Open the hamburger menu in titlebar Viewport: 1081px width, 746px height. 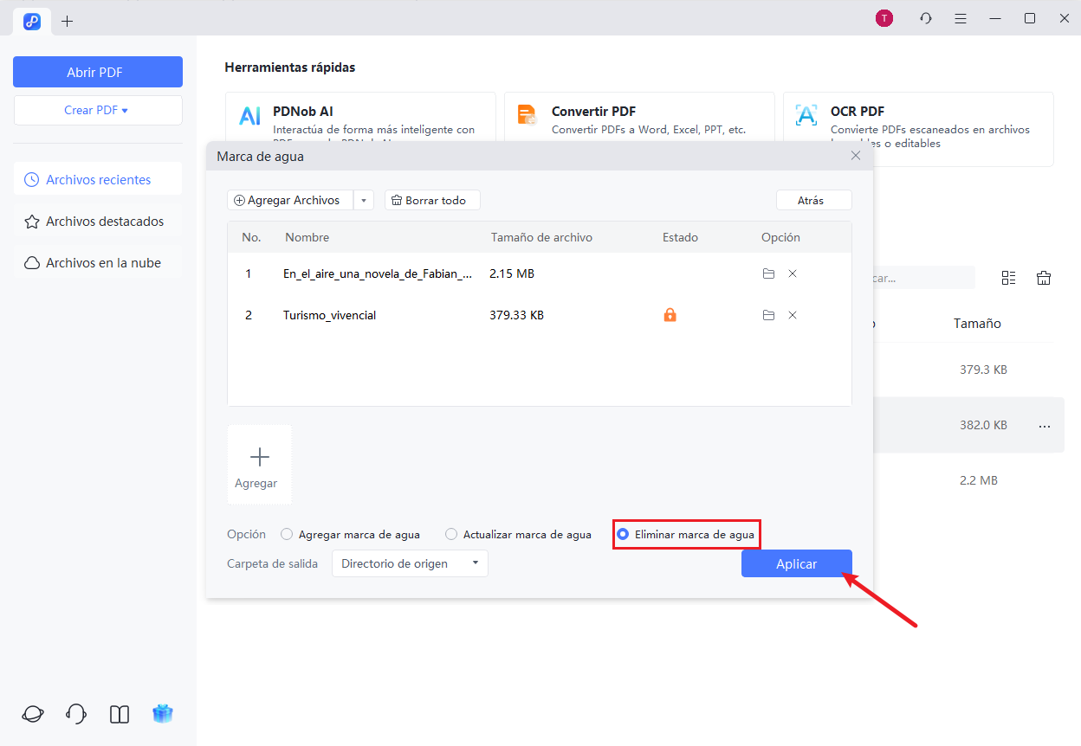(x=960, y=17)
